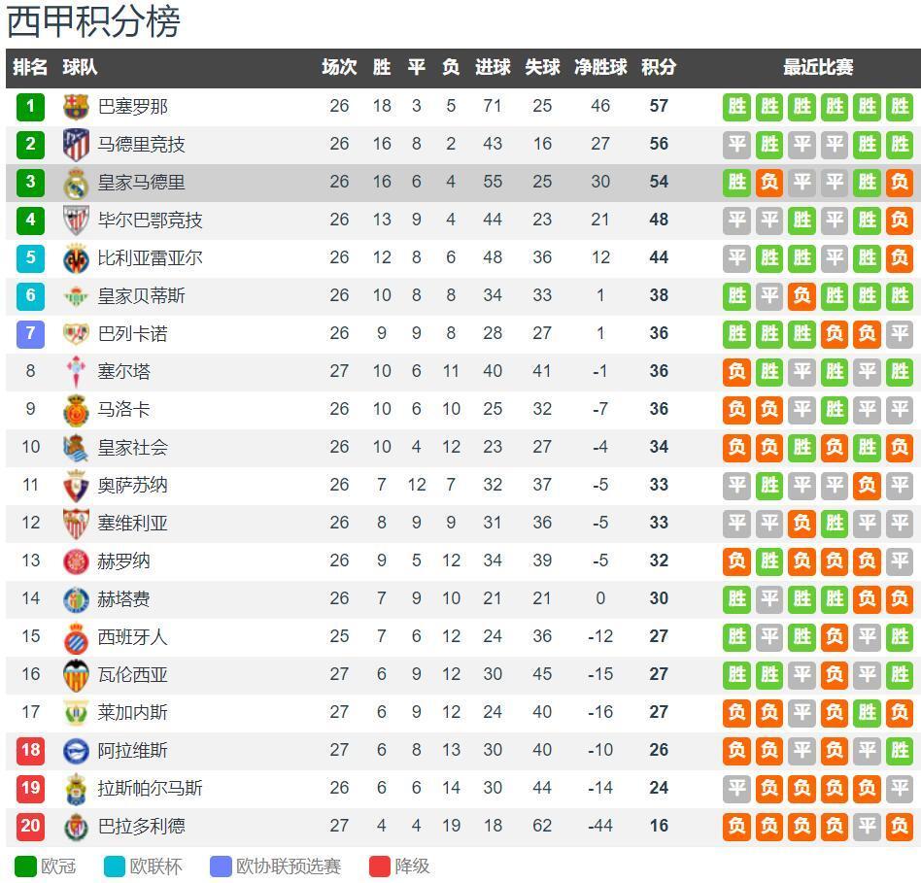The width and height of the screenshot is (921, 883).
Task: Click the Barcelona club crest
Action: pos(76,106)
